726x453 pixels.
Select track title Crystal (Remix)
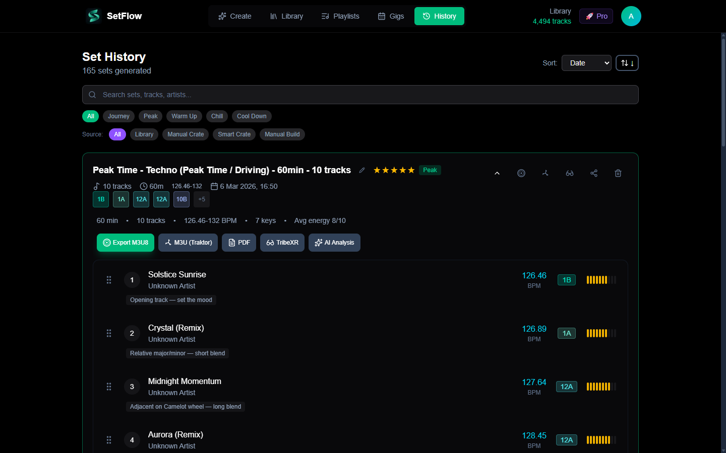pos(176,328)
